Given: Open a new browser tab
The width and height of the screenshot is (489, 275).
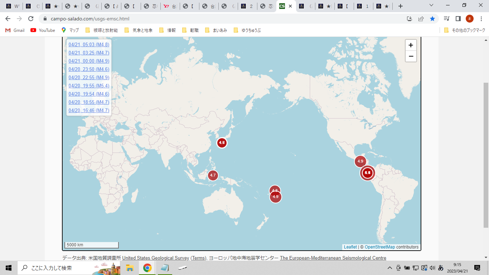Looking at the screenshot, I should click(x=400, y=6).
